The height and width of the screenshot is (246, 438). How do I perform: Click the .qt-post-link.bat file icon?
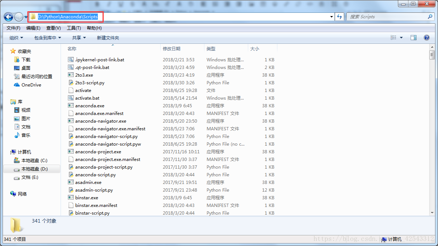click(x=71, y=67)
